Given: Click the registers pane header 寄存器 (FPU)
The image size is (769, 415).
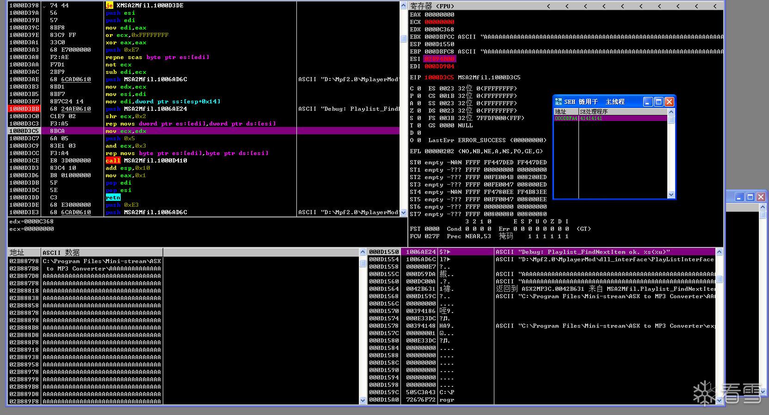Looking at the screenshot, I should [x=432, y=6].
